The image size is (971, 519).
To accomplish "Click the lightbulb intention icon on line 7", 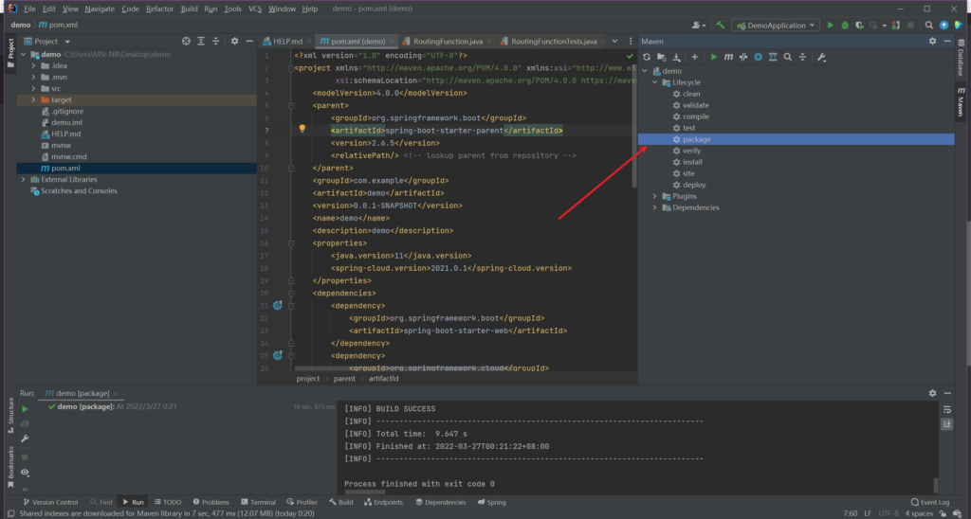I will coord(302,130).
